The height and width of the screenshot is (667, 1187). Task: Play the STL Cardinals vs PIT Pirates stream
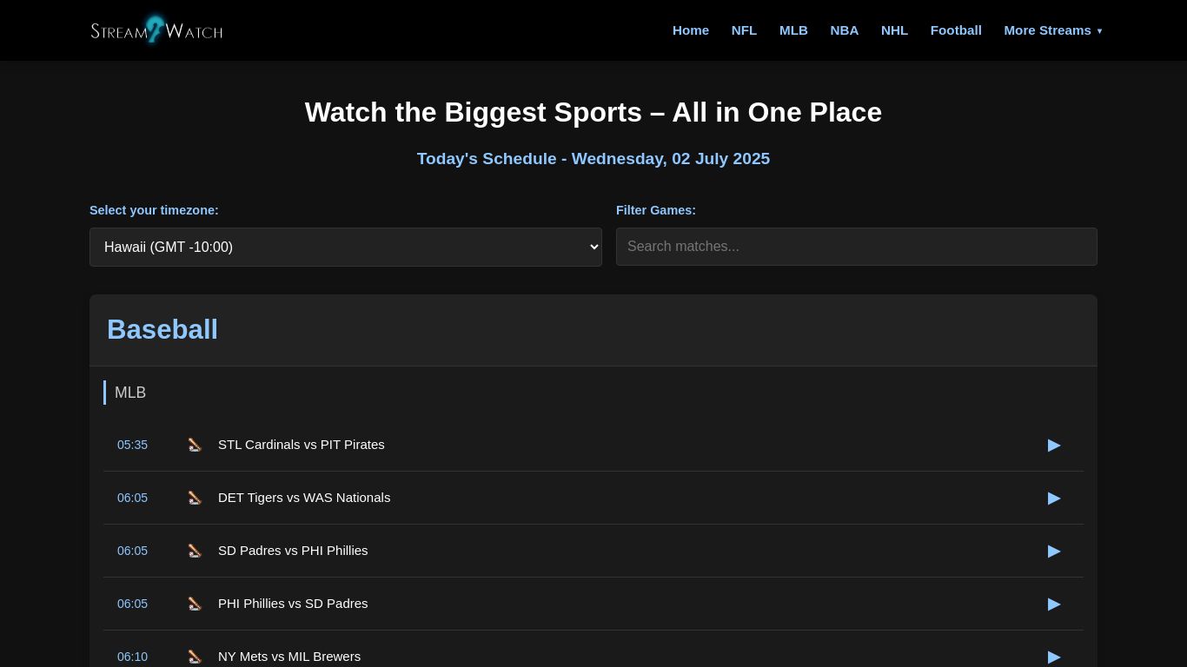1054,445
